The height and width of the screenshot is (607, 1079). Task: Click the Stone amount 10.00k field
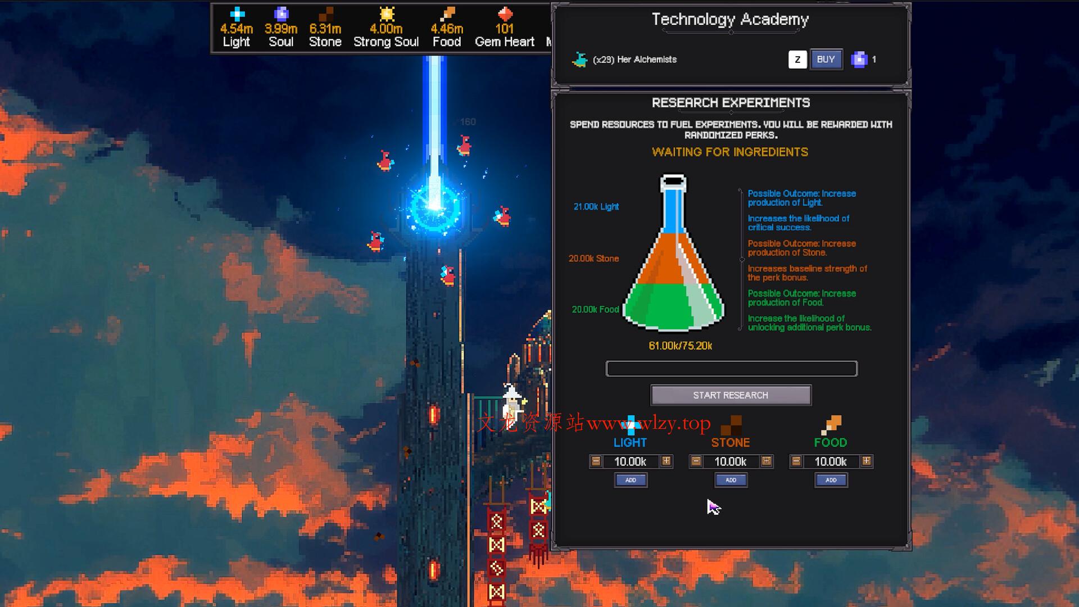(x=731, y=461)
